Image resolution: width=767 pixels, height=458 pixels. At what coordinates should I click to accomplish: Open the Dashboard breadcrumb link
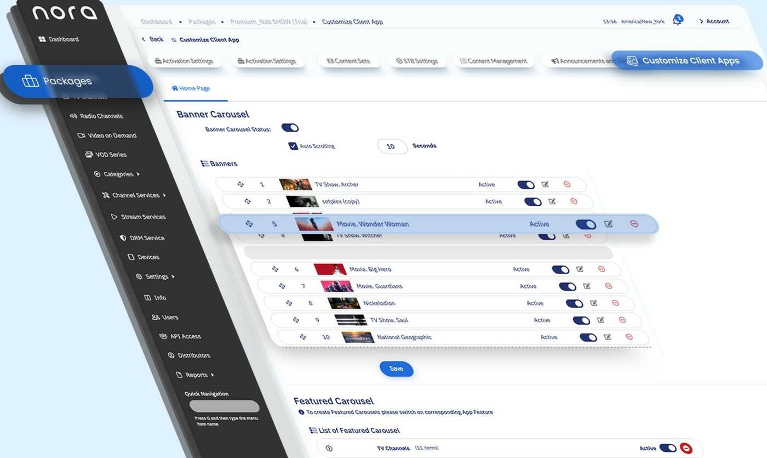[156, 22]
